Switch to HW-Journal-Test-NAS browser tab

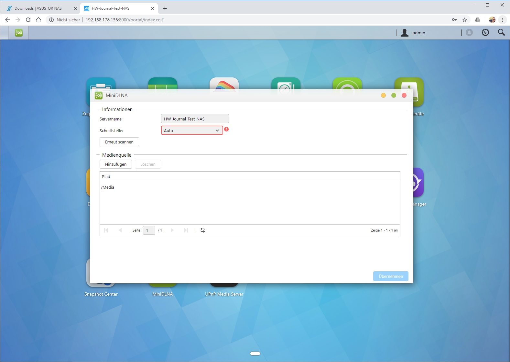(x=111, y=8)
